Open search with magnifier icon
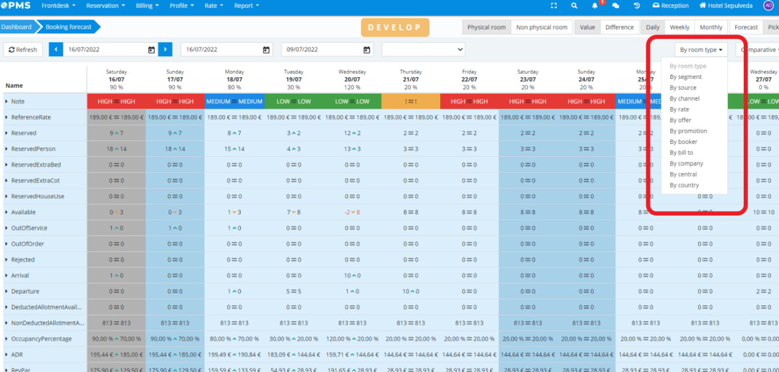 [x=574, y=6]
